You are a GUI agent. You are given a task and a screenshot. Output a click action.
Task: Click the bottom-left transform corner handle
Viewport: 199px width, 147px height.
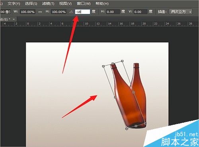[127, 129]
